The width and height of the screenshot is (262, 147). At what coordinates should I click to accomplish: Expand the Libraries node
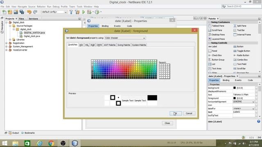click(x=10, y=40)
